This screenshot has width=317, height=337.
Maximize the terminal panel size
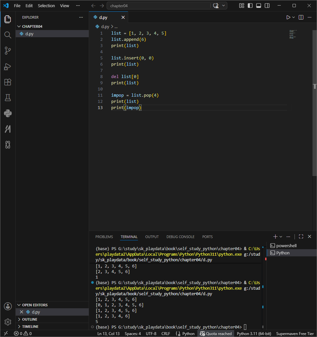click(301, 237)
